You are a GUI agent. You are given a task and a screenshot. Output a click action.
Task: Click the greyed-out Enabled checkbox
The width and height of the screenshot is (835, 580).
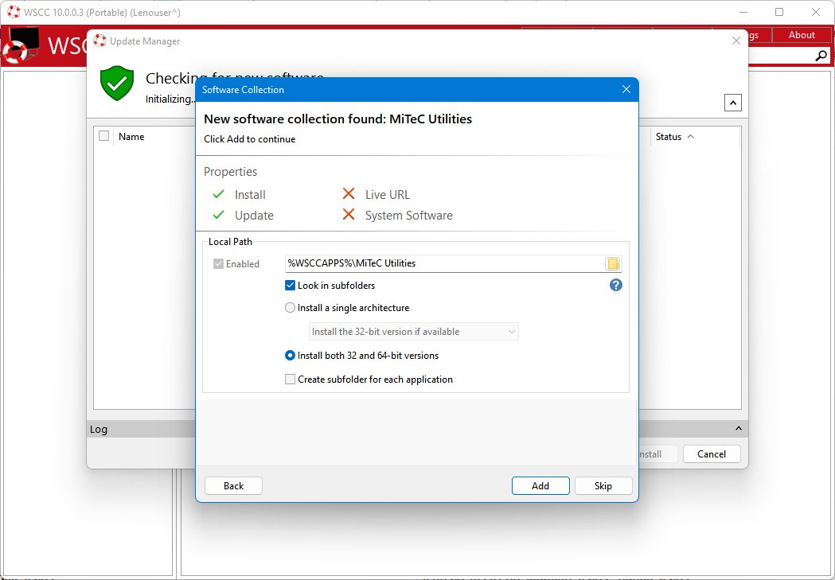pyautogui.click(x=218, y=264)
